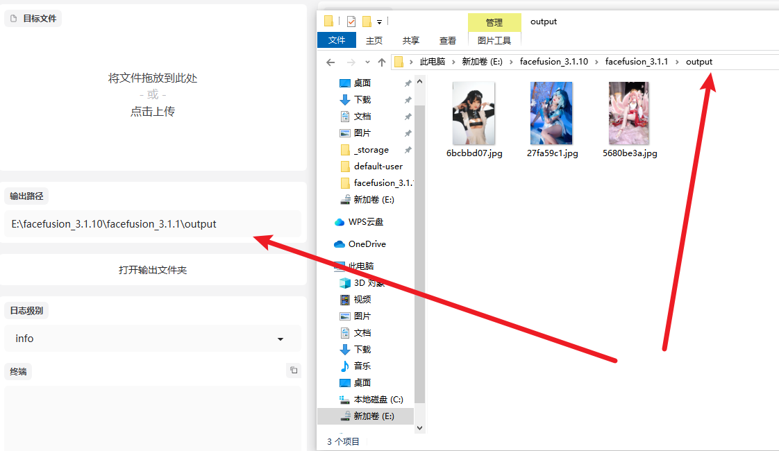Click the Up directory arrow
Screen dimensions: 779x451
click(382, 62)
